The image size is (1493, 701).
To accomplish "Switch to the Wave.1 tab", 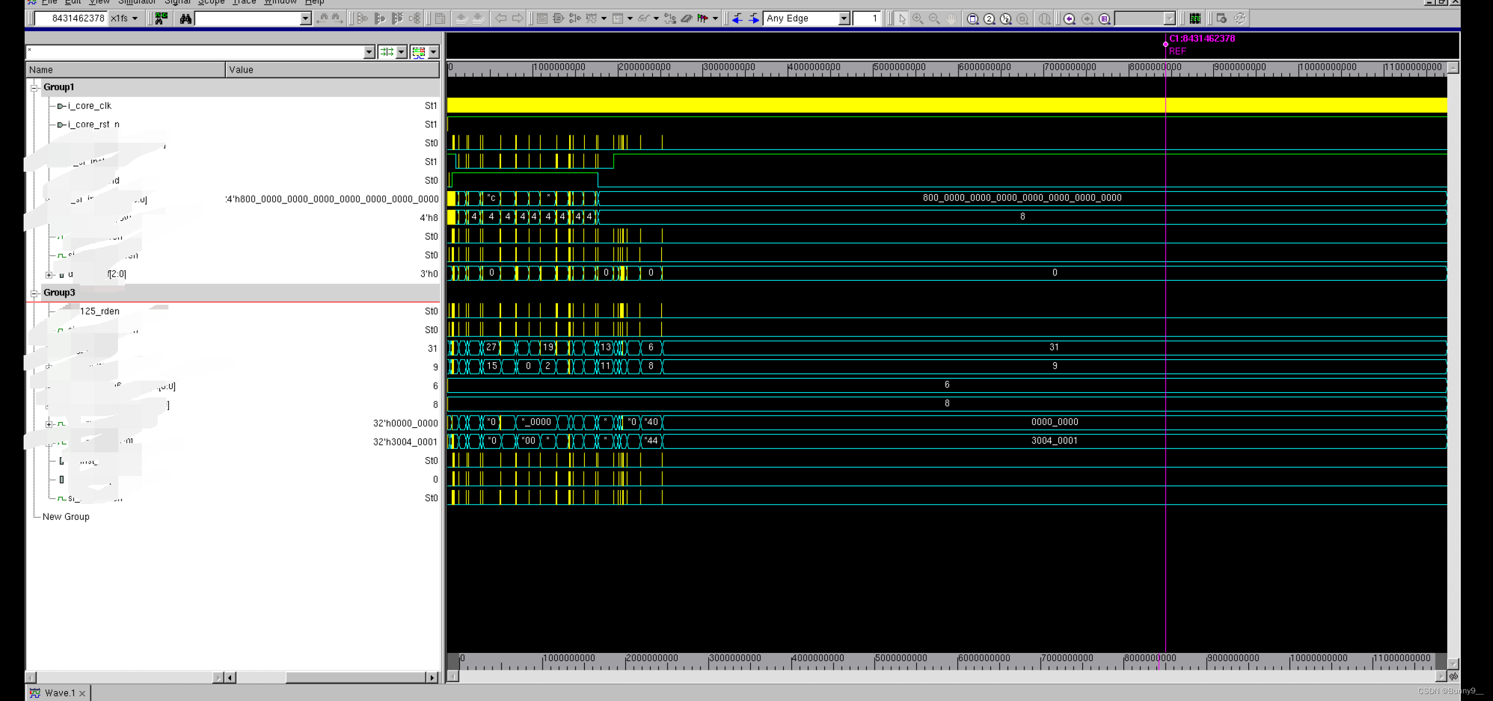I will tap(59, 693).
